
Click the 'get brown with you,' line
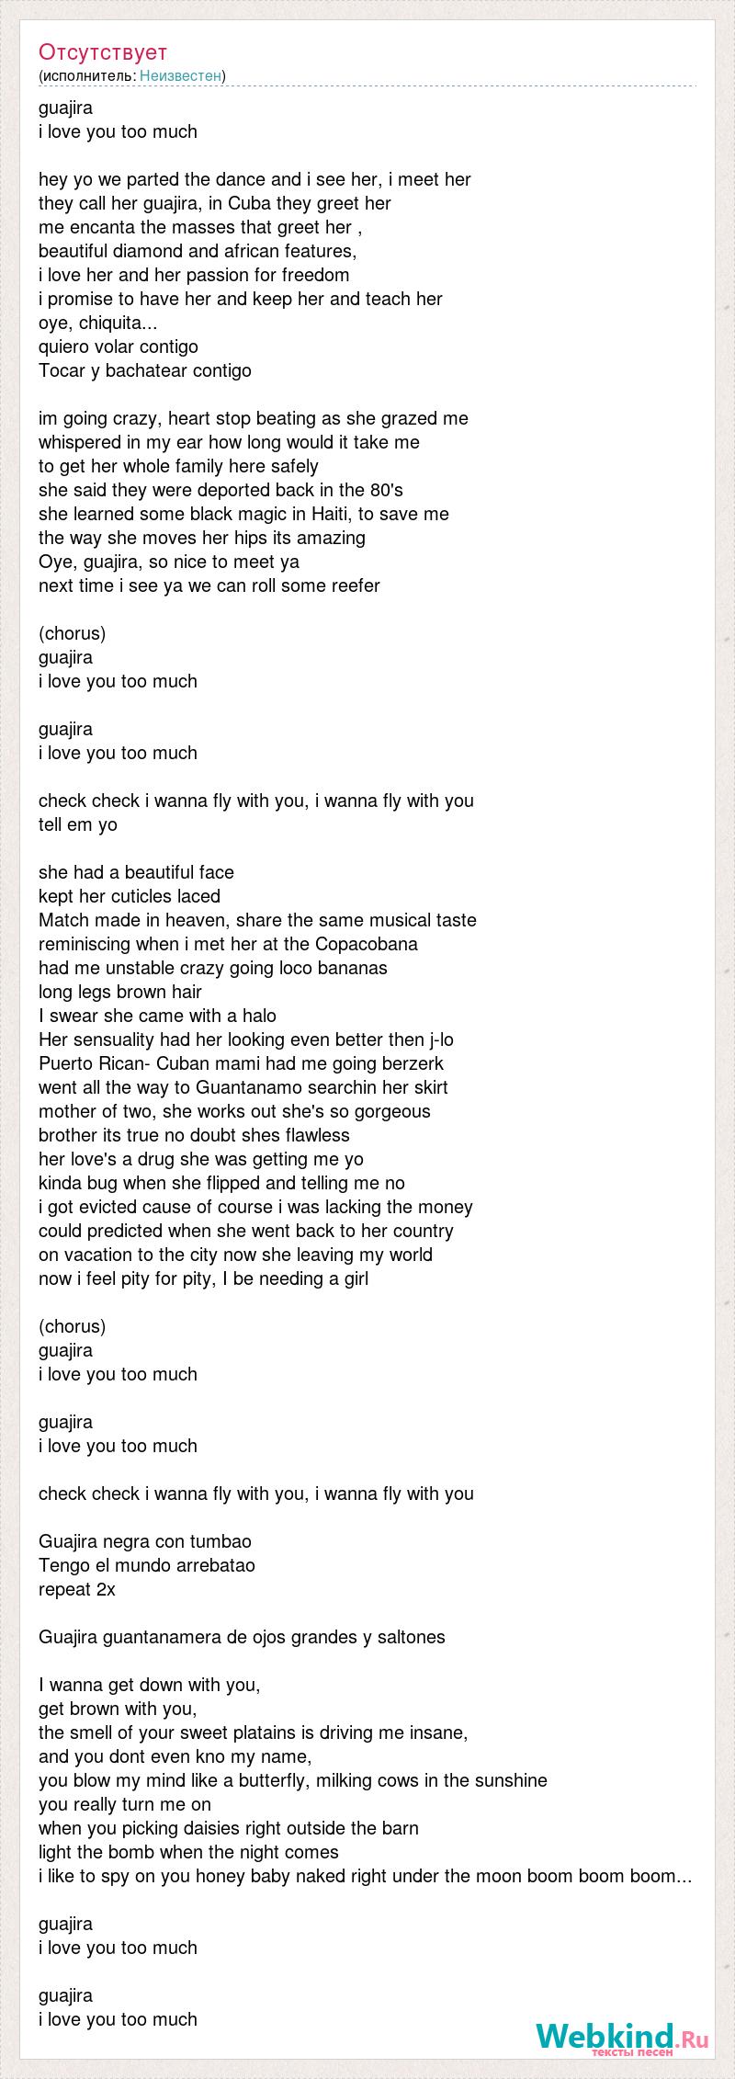(118, 1709)
